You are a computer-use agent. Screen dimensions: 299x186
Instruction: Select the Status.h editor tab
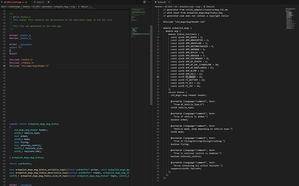click(40, 2)
